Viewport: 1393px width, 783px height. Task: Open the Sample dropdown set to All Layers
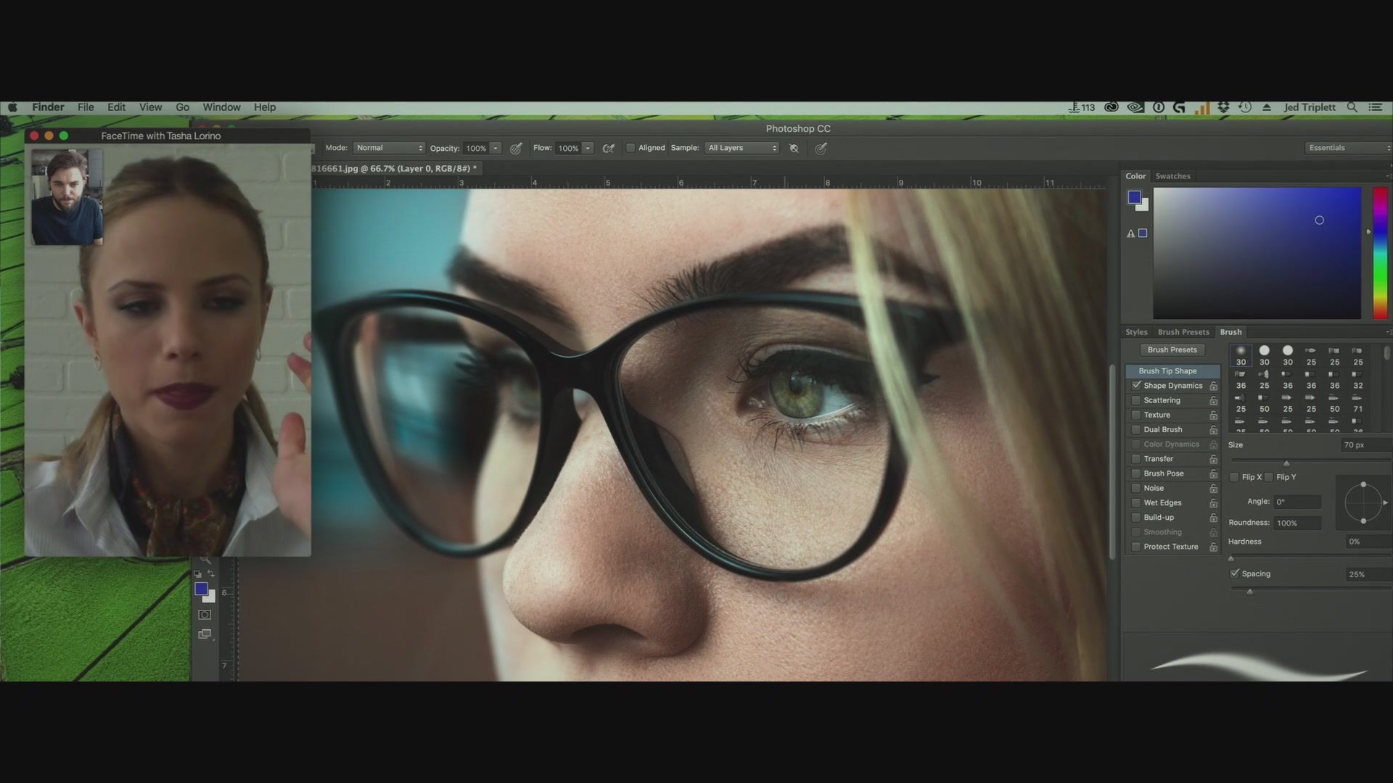point(742,148)
